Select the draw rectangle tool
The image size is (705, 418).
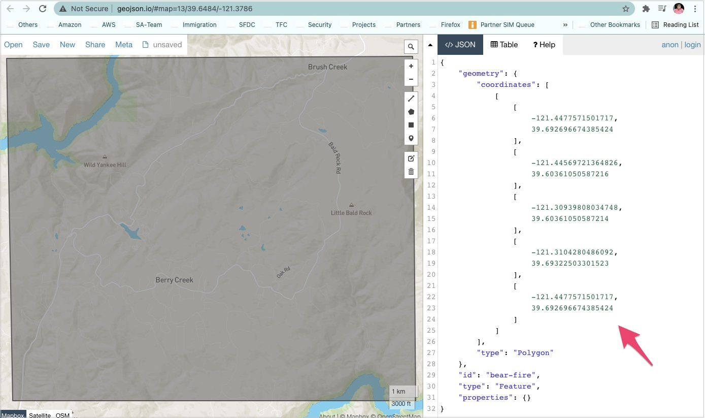(x=411, y=125)
